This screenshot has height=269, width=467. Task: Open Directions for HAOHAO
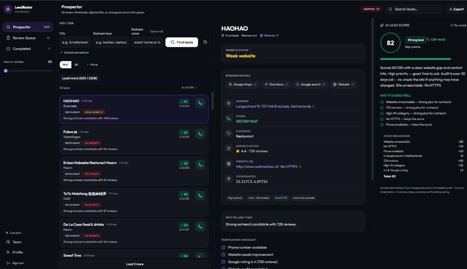pyautogui.click(x=276, y=84)
